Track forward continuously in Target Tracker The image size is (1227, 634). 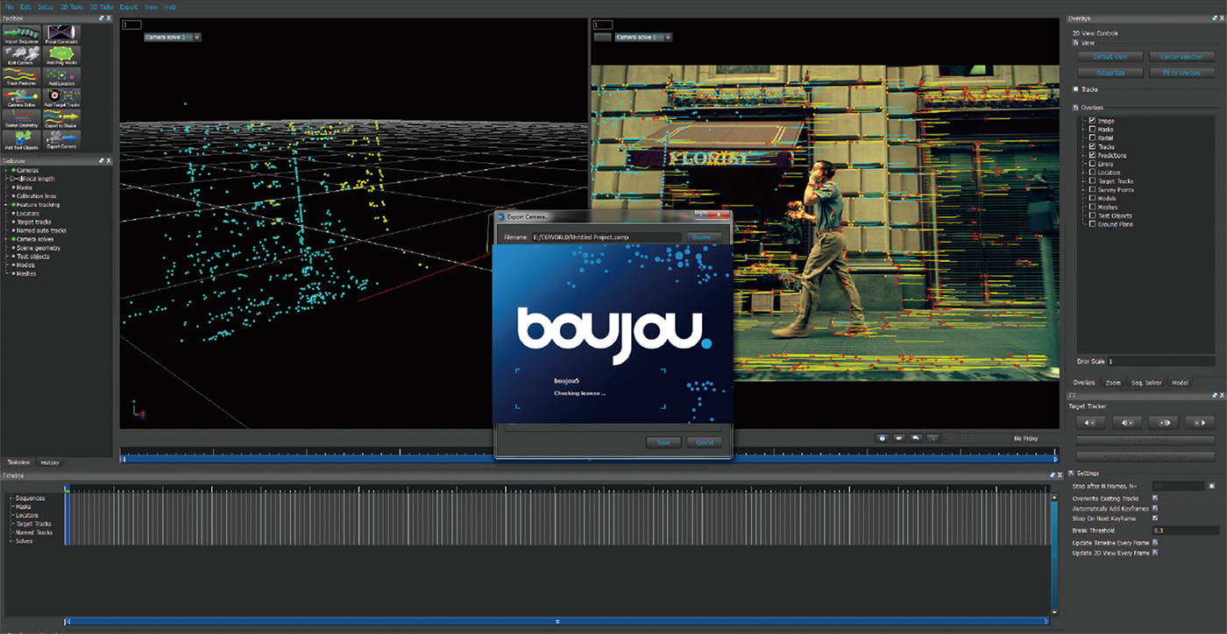tap(1200, 422)
